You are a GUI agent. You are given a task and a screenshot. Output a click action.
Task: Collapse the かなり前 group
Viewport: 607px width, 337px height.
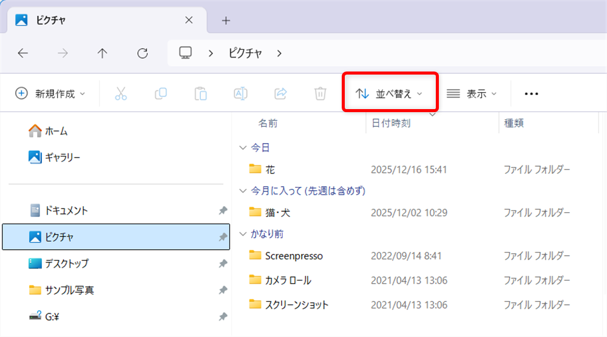[x=243, y=234]
